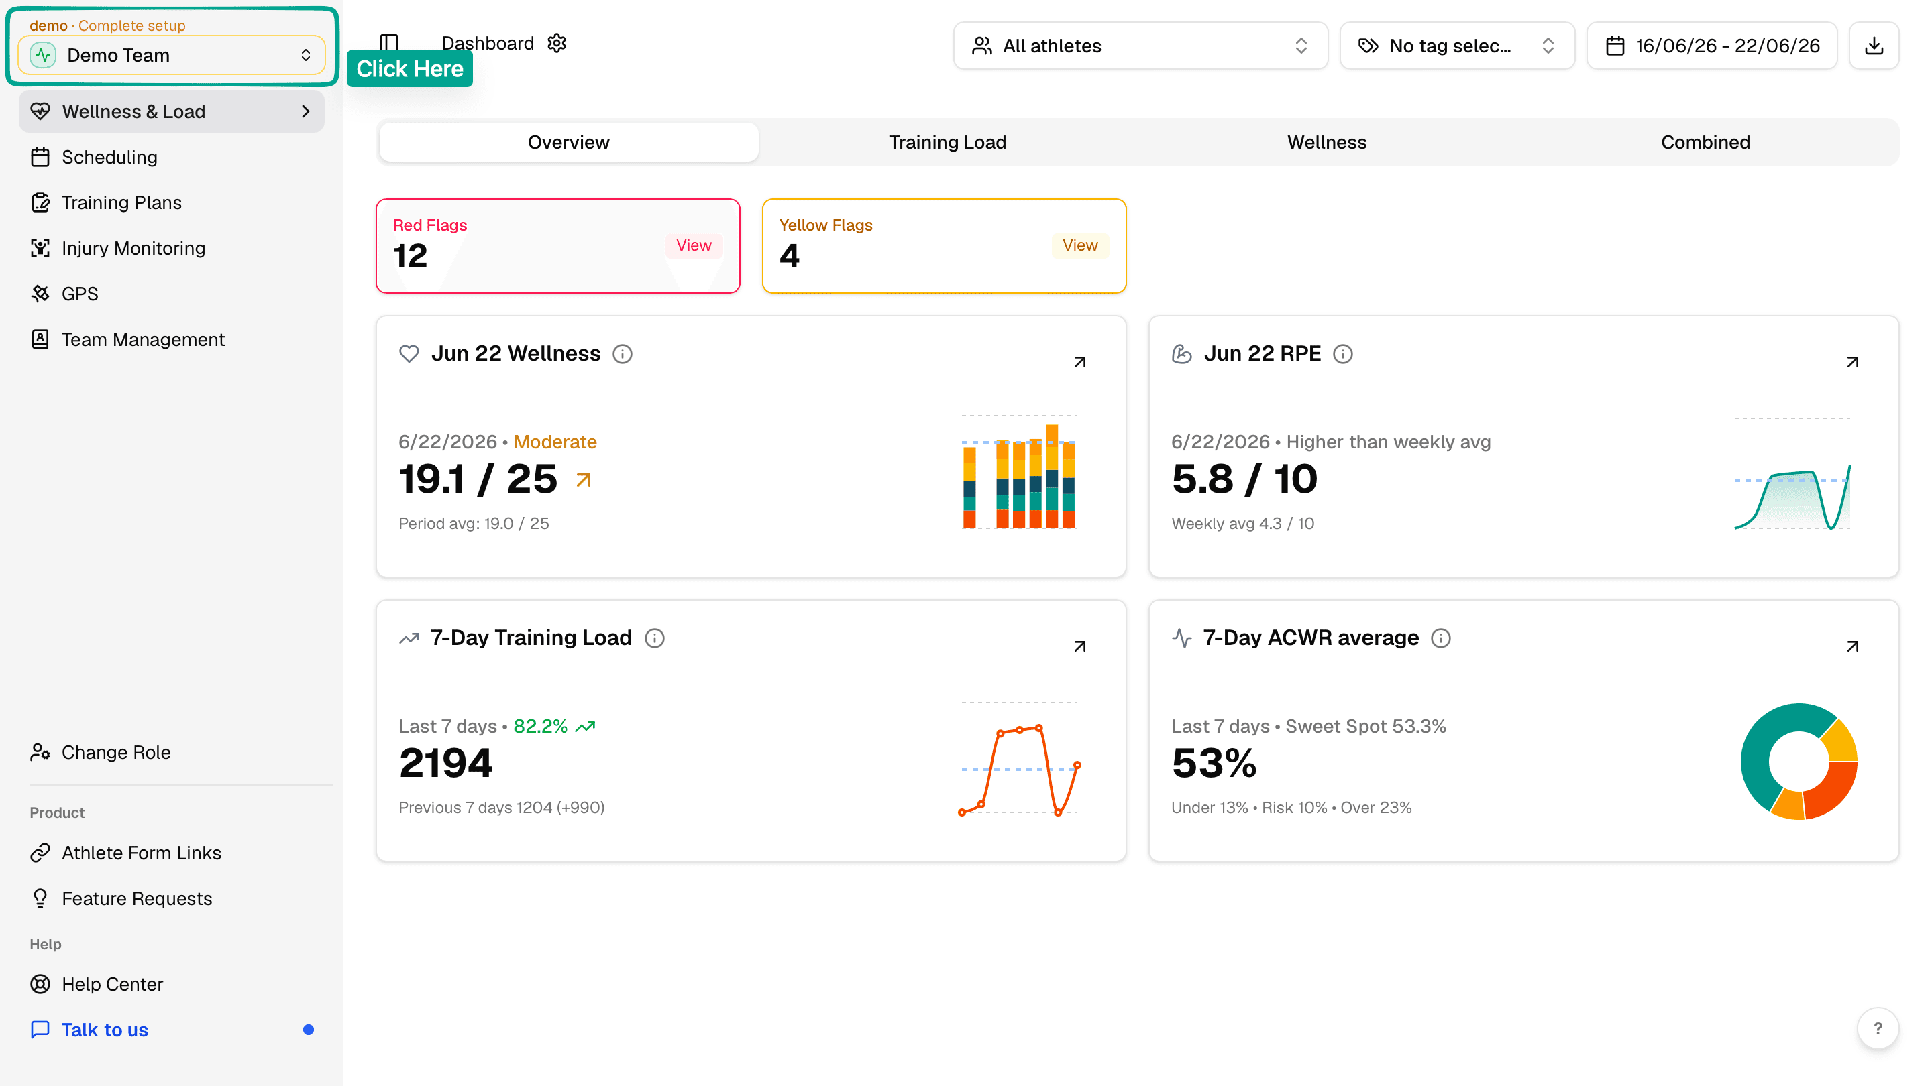This screenshot has width=1932, height=1086.
Task: Open Change Role option
Action: [x=172, y=751]
